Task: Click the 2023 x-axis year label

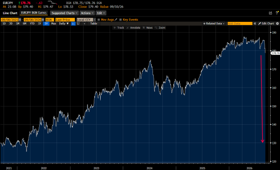Action: click(96, 168)
